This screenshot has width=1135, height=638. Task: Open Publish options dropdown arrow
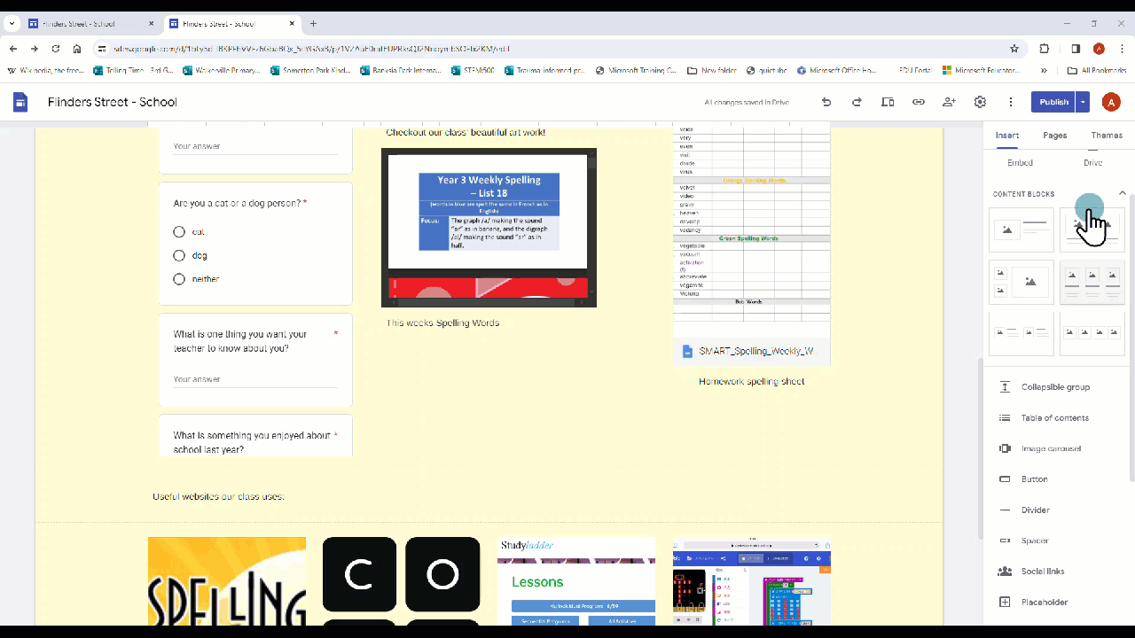click(x=1083, y=102)
